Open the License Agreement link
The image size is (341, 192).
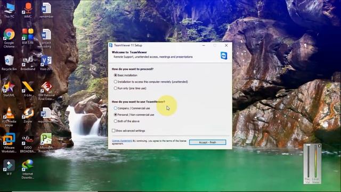(x=122, y=141)
